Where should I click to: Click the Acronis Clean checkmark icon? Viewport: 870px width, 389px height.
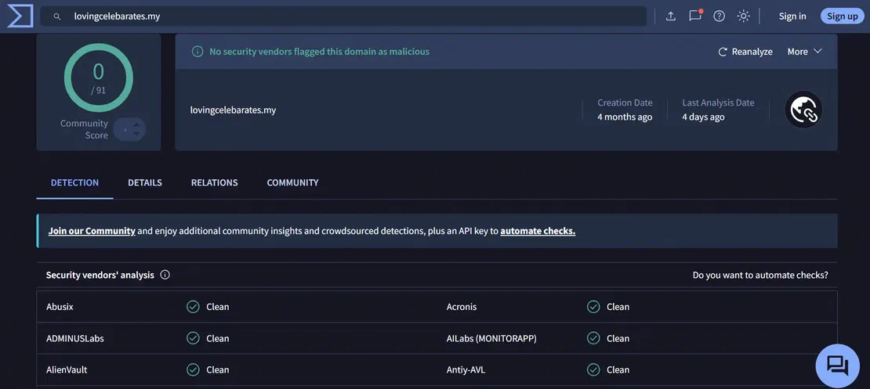[x=593, y=307]
